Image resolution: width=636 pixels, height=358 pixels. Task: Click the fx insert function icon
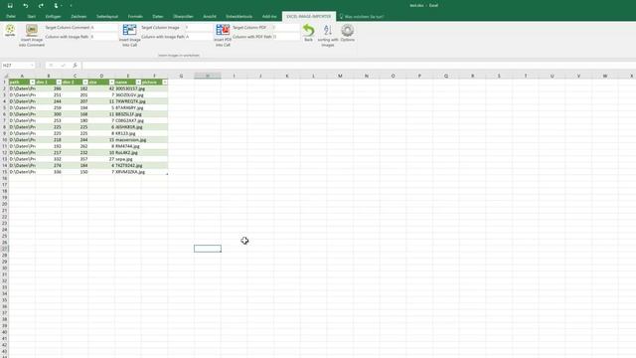tap(76, 66)
